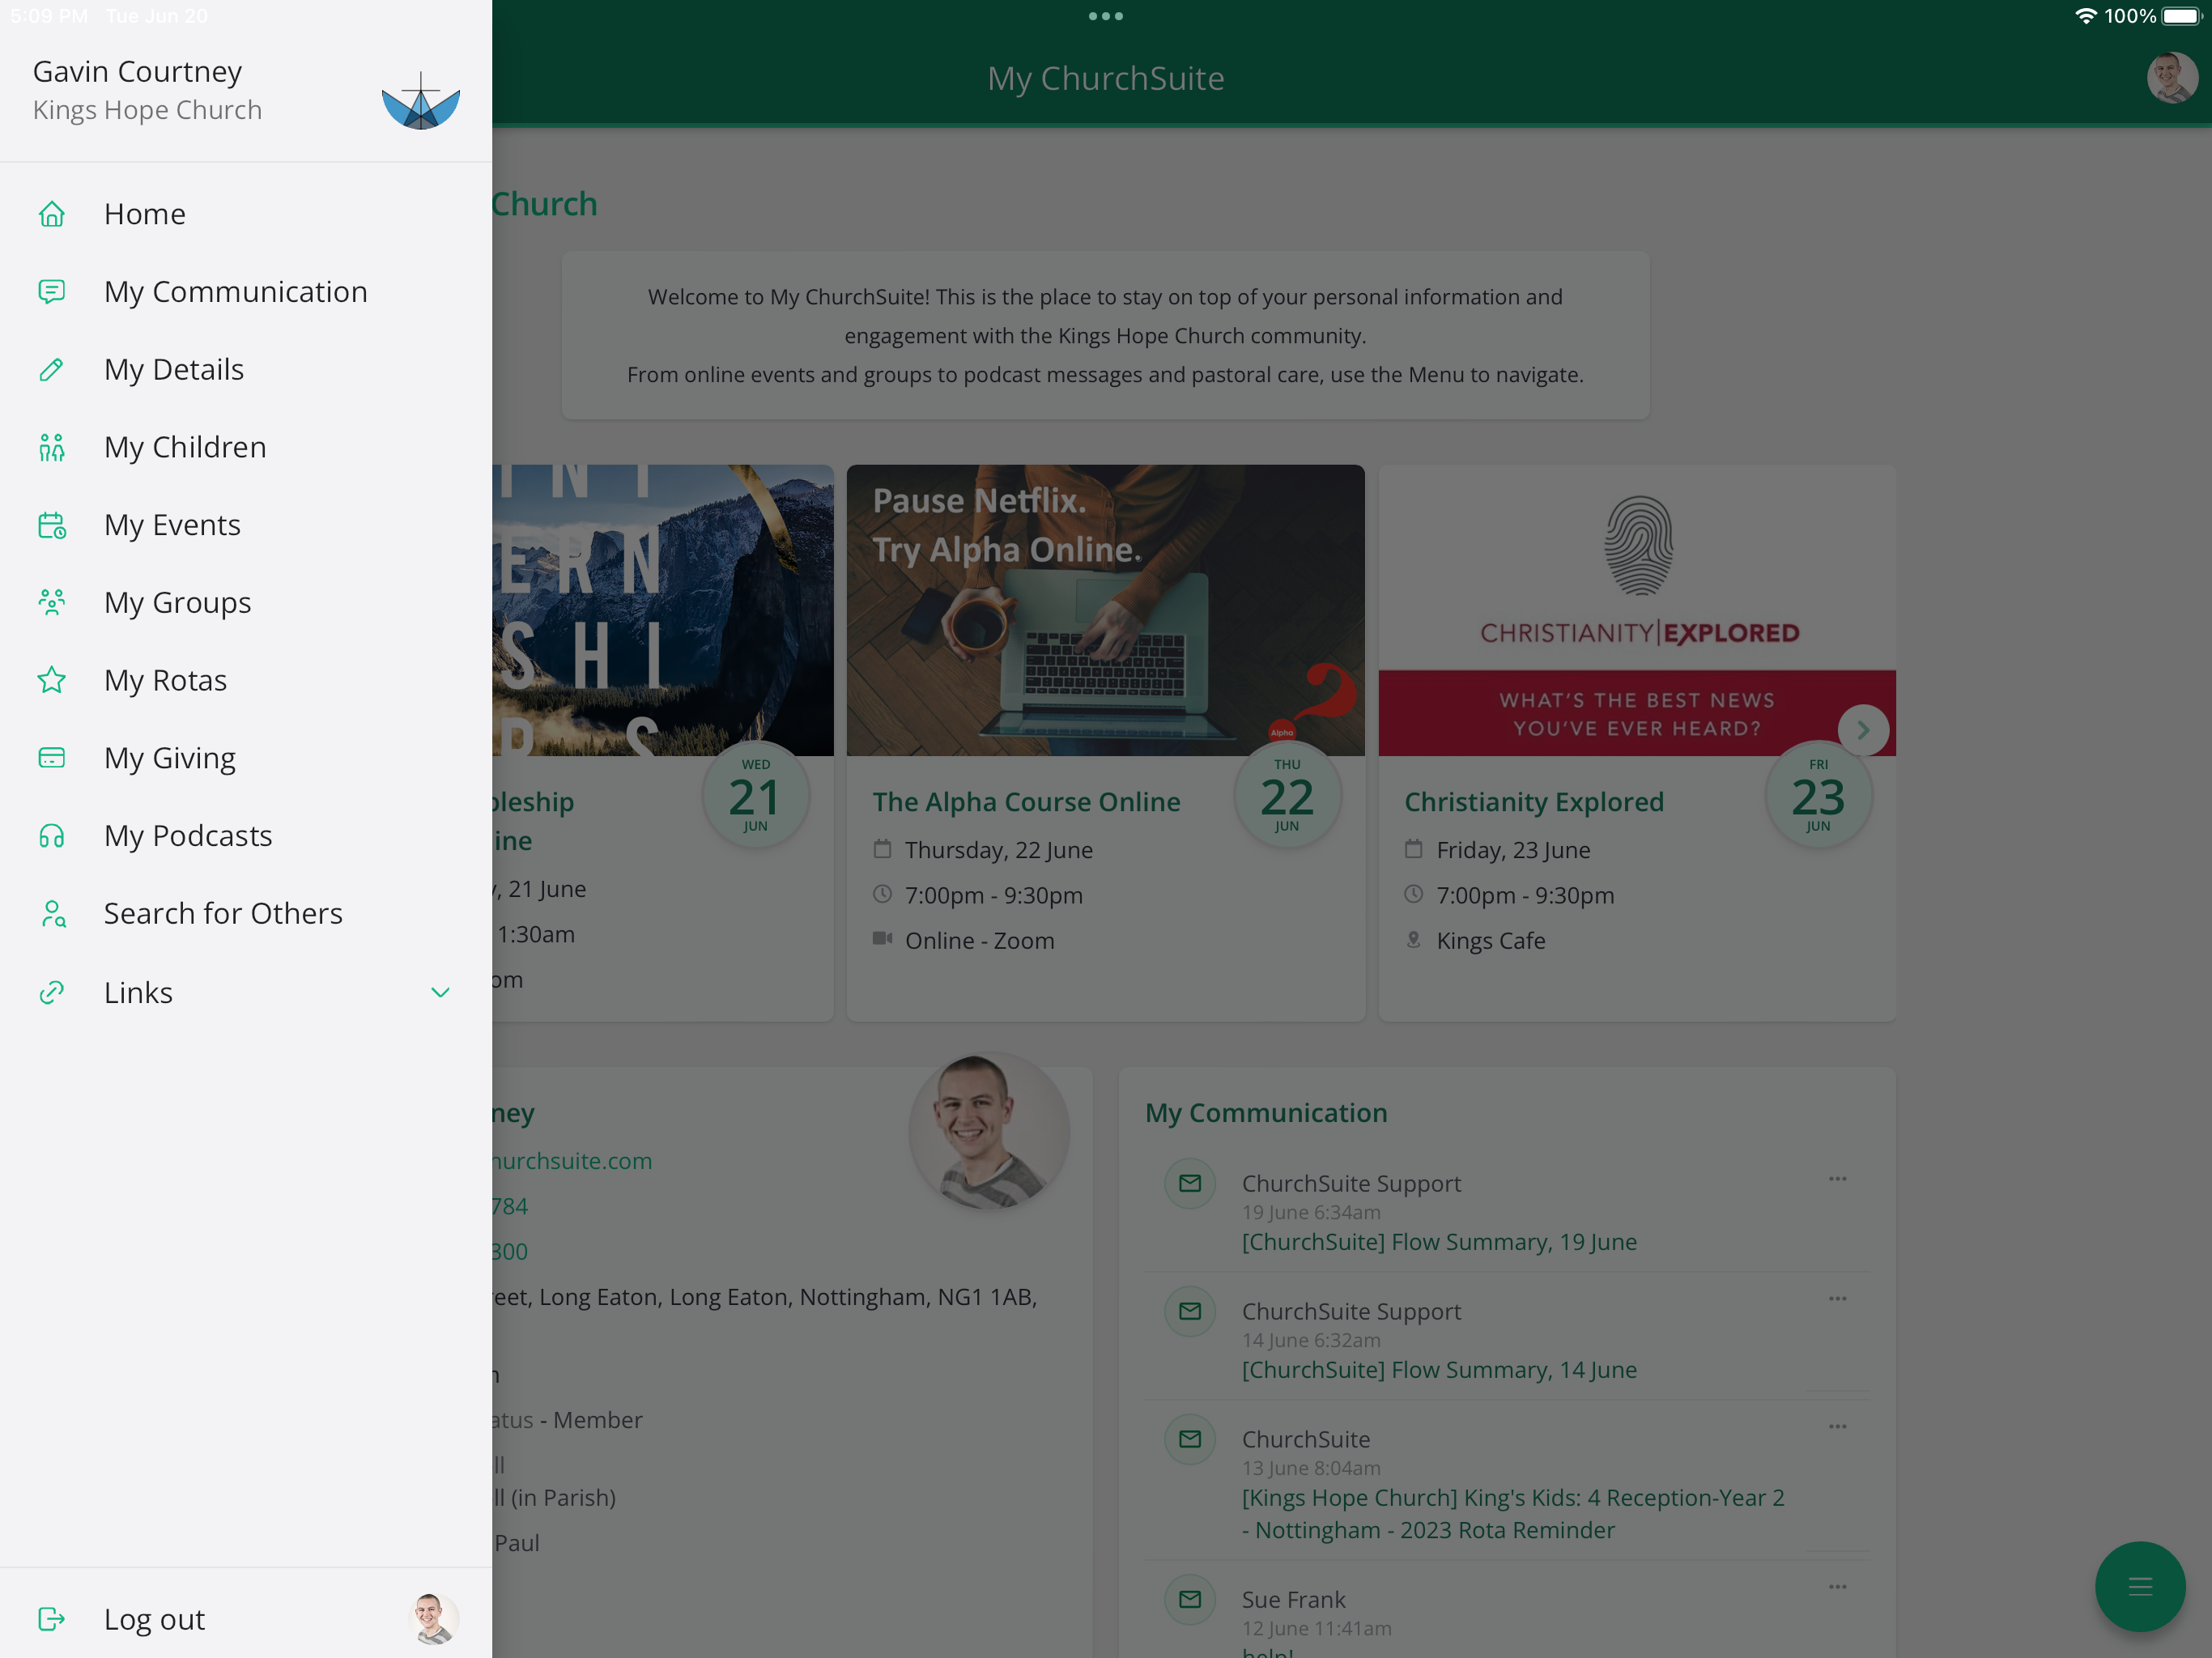
Task: Open more options for 14 June message
Action: pos(1838,1299)
